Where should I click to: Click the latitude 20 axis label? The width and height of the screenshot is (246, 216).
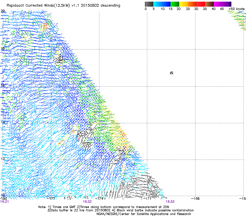tap(3, 11)
